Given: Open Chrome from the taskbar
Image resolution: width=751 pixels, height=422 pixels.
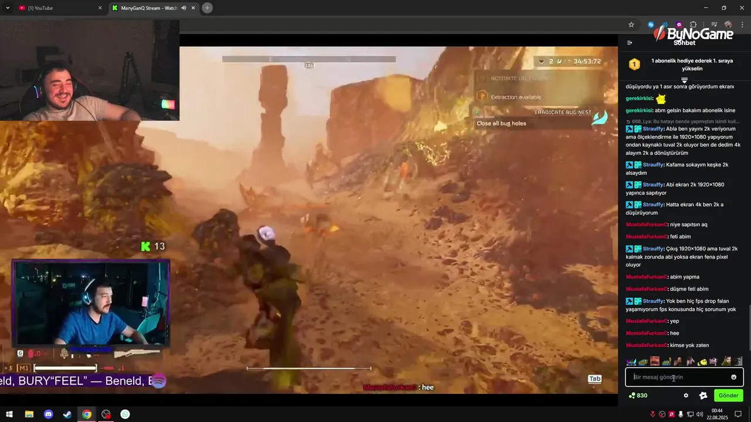Looking at the screenshot, I should pos(87,414).
